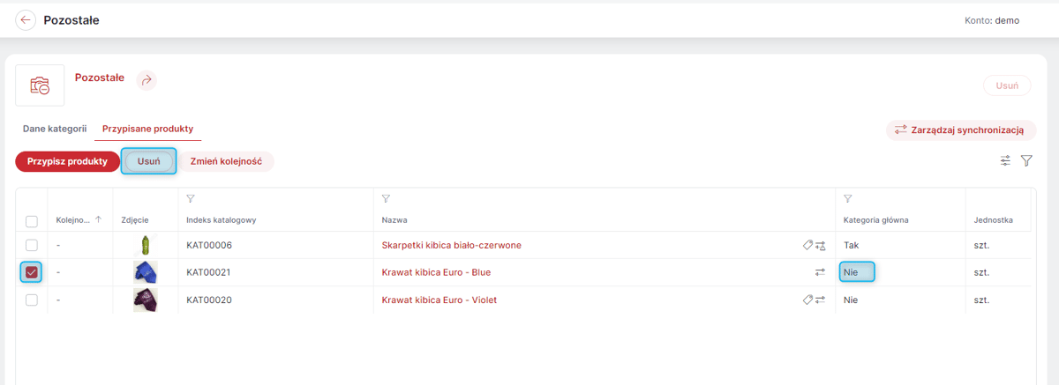The height and width of the screenshot is (385, 1059).
Task: Click szt. unit in the KAT00006 row
Action: 982,245
